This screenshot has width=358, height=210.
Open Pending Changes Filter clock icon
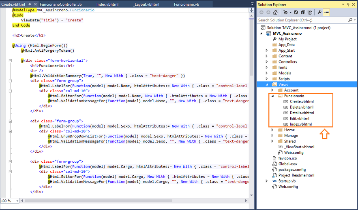point(285,12)
